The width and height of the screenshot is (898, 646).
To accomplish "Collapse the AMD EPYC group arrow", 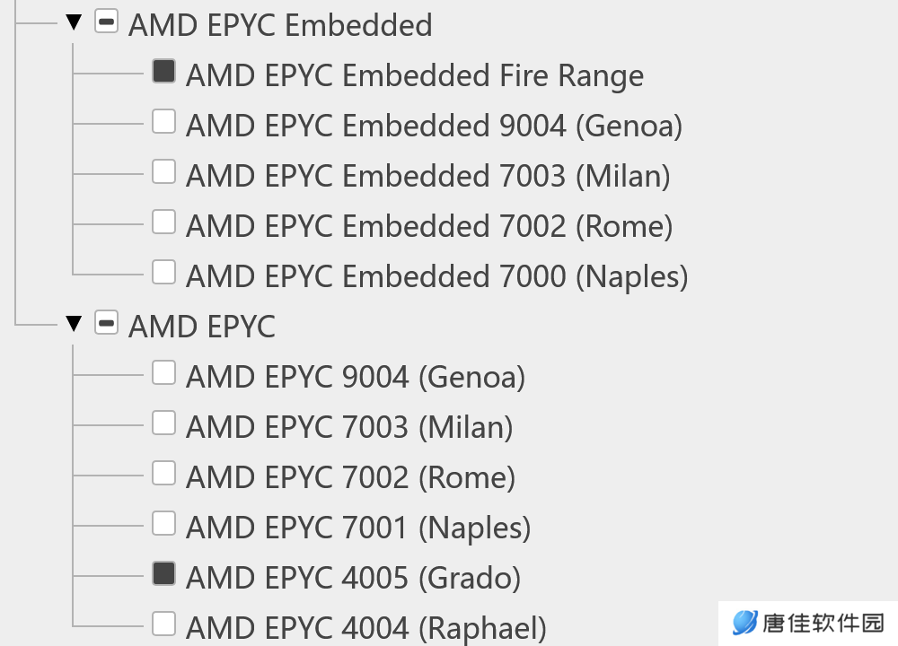I will 74,323.
